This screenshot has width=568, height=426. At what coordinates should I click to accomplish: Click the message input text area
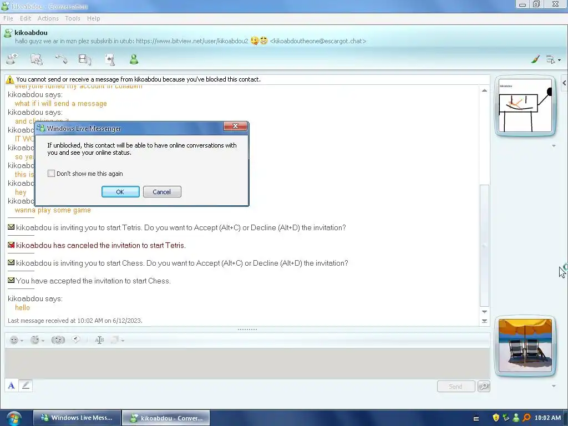247,363
